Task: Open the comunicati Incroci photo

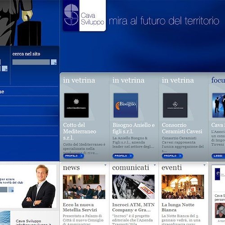Action: [133, 187]
